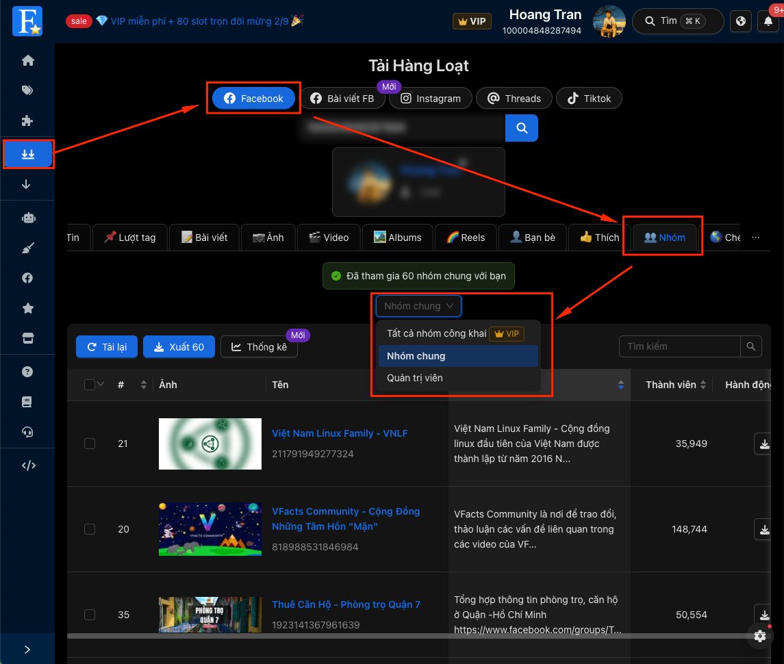
Task: Click the Việt Nam Linux Family thumbnail
Action: coord(210,444)
